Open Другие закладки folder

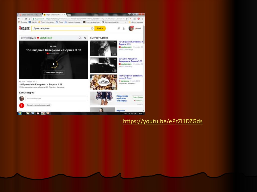click(136, 22)
